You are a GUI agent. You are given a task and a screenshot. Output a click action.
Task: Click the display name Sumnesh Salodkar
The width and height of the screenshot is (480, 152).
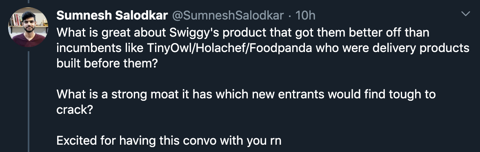112,15
